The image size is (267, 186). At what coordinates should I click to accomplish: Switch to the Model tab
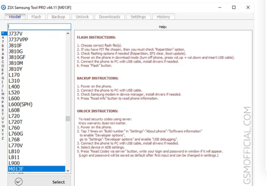click(15, 17)
